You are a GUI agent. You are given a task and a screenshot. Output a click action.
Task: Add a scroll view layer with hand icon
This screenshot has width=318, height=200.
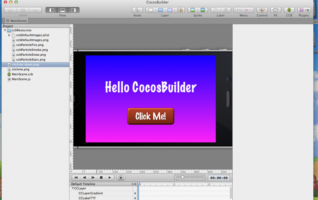click(x=180, y=10)
